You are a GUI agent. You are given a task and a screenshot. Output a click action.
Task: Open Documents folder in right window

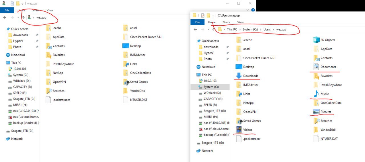(x=325, y=67)
